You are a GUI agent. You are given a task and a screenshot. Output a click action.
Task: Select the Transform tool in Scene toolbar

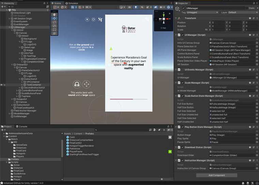tap(54, 33)
